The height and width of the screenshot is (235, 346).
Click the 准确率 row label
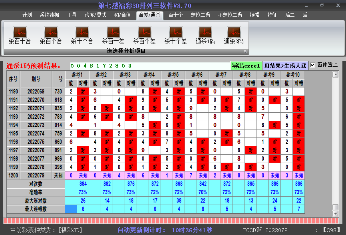point(36,192)
